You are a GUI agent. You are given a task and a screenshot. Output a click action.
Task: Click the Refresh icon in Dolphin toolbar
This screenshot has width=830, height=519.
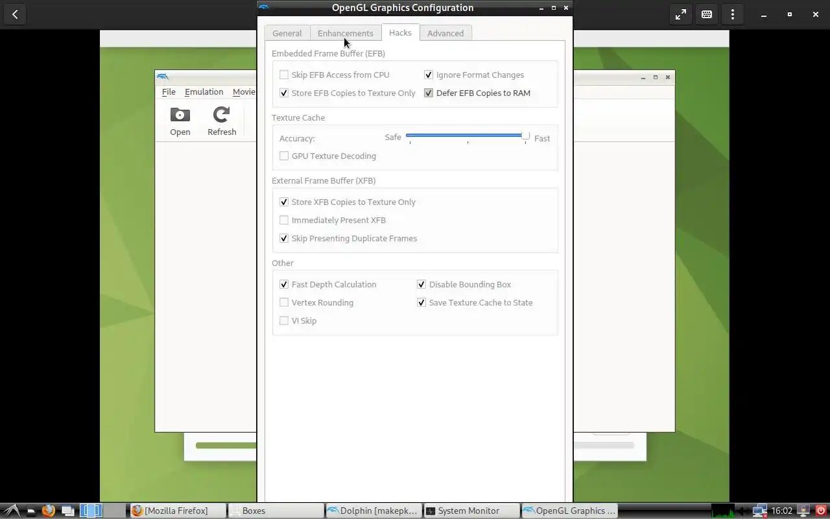pos(221,115)
